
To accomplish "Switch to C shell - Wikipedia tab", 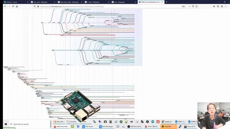I will tap(97, 2).
